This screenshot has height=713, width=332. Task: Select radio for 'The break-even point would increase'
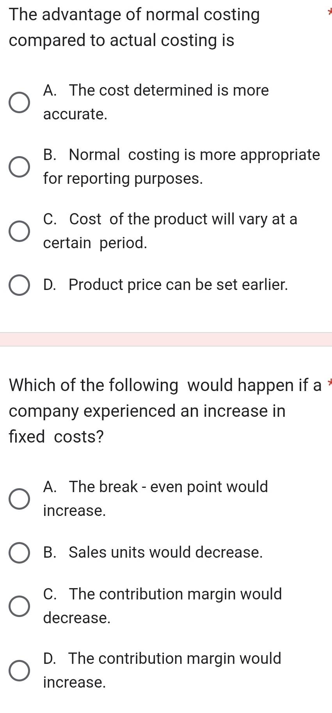point(20,499)
